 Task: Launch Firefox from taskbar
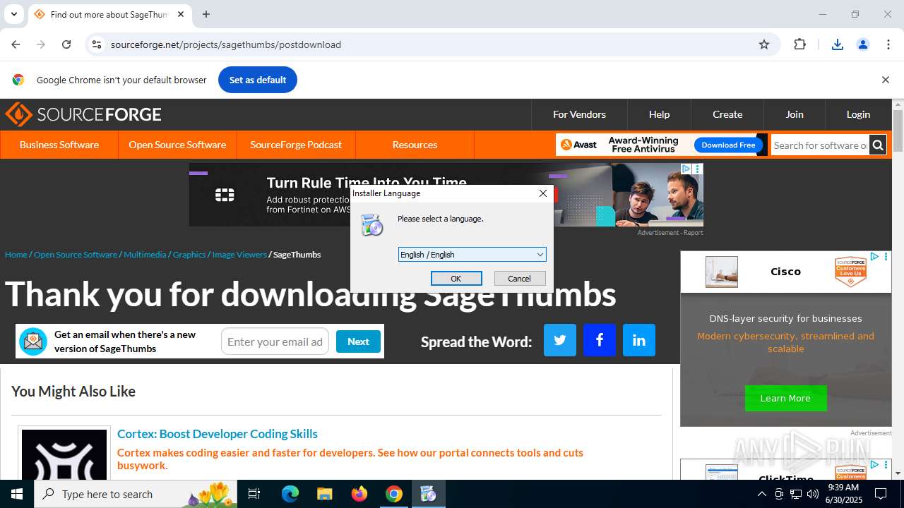tap(359, 494)
